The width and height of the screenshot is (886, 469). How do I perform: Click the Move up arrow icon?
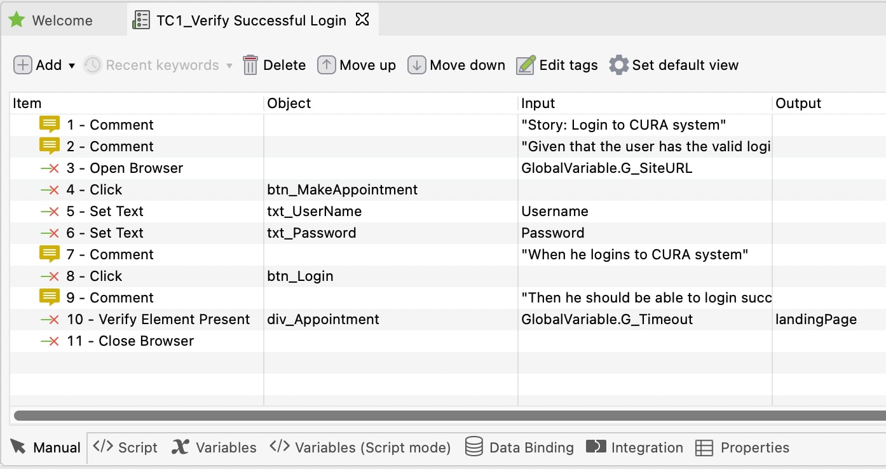click(326, 64)
